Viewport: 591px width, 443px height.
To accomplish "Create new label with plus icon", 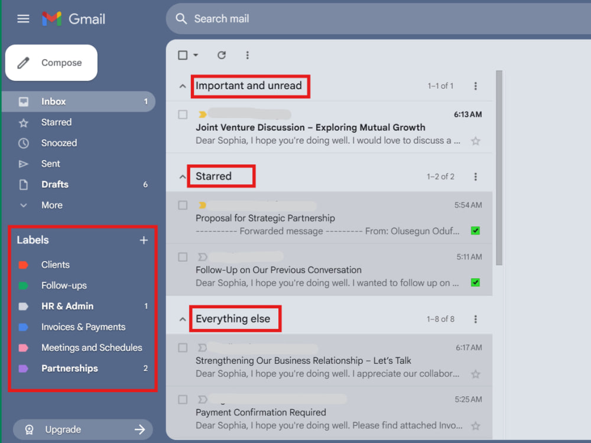I will coord(144,240).
